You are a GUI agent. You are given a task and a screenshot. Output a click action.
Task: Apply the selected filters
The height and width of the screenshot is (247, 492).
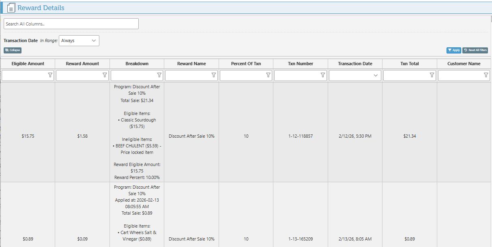coord(453,50)
